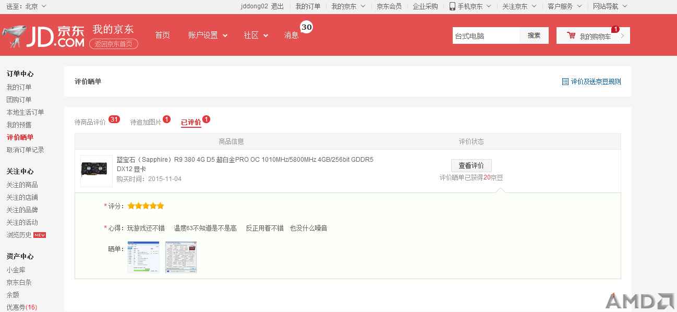Open the shopping cart icon
The width and height of the screenshot is (677, 312).
572,36
